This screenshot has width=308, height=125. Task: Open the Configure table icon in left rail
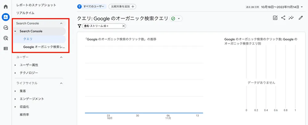click(6, 48)
